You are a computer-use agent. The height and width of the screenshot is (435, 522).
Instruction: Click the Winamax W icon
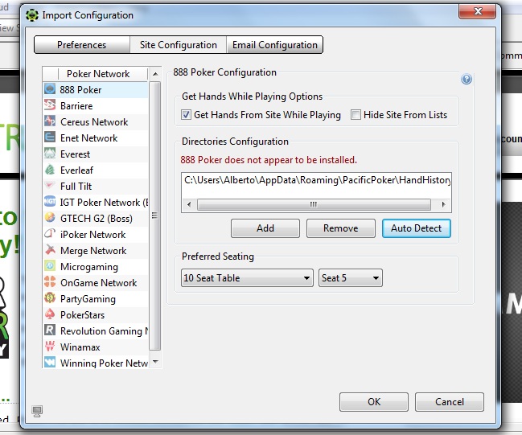point(50,346)
